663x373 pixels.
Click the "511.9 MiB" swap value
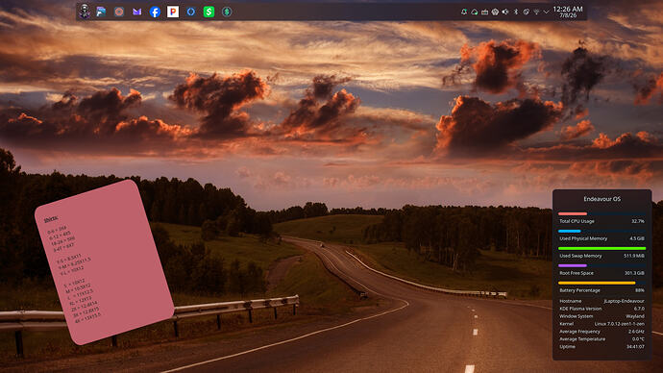634,256
